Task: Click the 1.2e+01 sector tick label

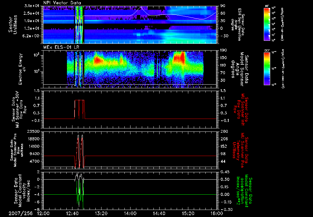Action: [31, 29]
